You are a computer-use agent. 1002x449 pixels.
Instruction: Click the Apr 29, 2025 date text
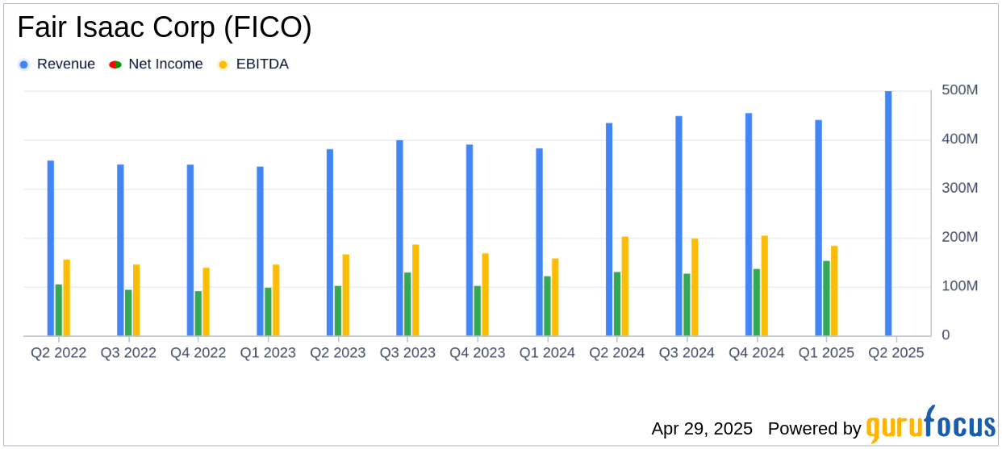pos(702,429)
